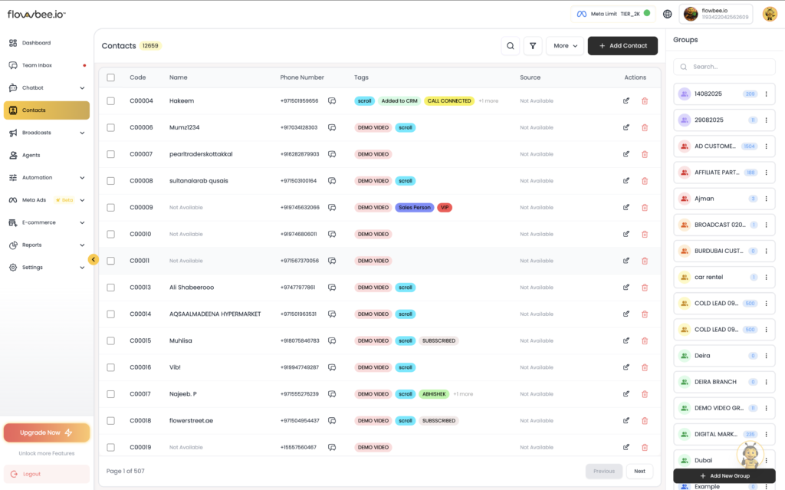
Task: Open the filter funnel icon
Action: [533, 46]
